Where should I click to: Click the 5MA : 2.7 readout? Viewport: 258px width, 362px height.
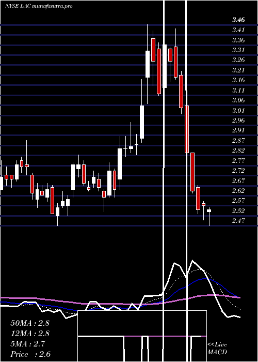(28, 344)
